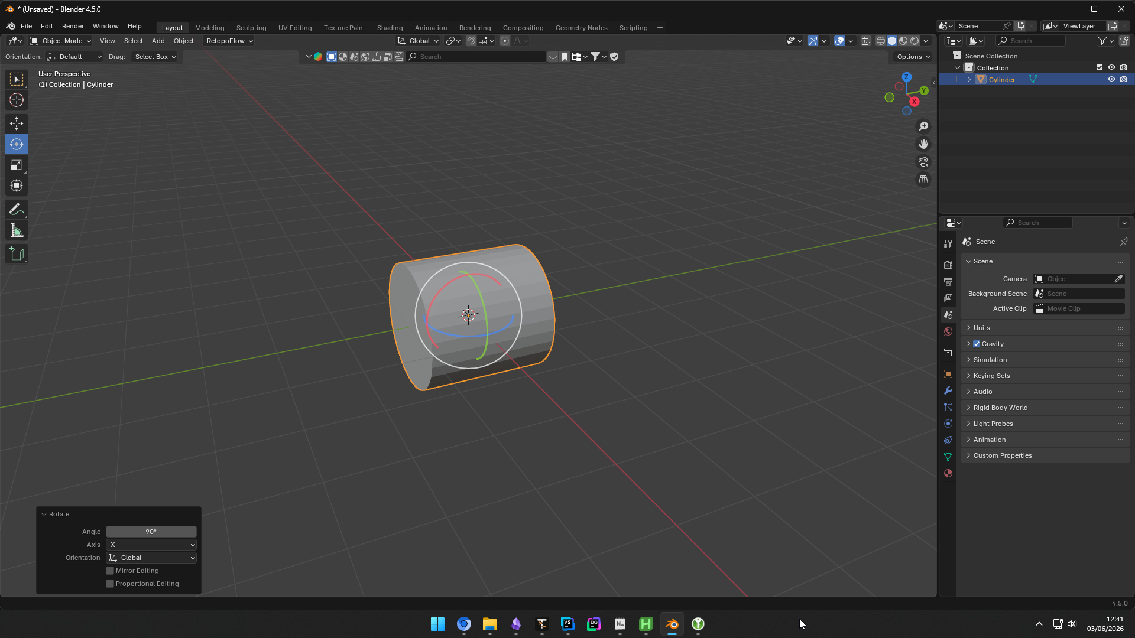Uncheck the Gravity checkbox
Screen dimensions: 1135x638
[977, 344]
